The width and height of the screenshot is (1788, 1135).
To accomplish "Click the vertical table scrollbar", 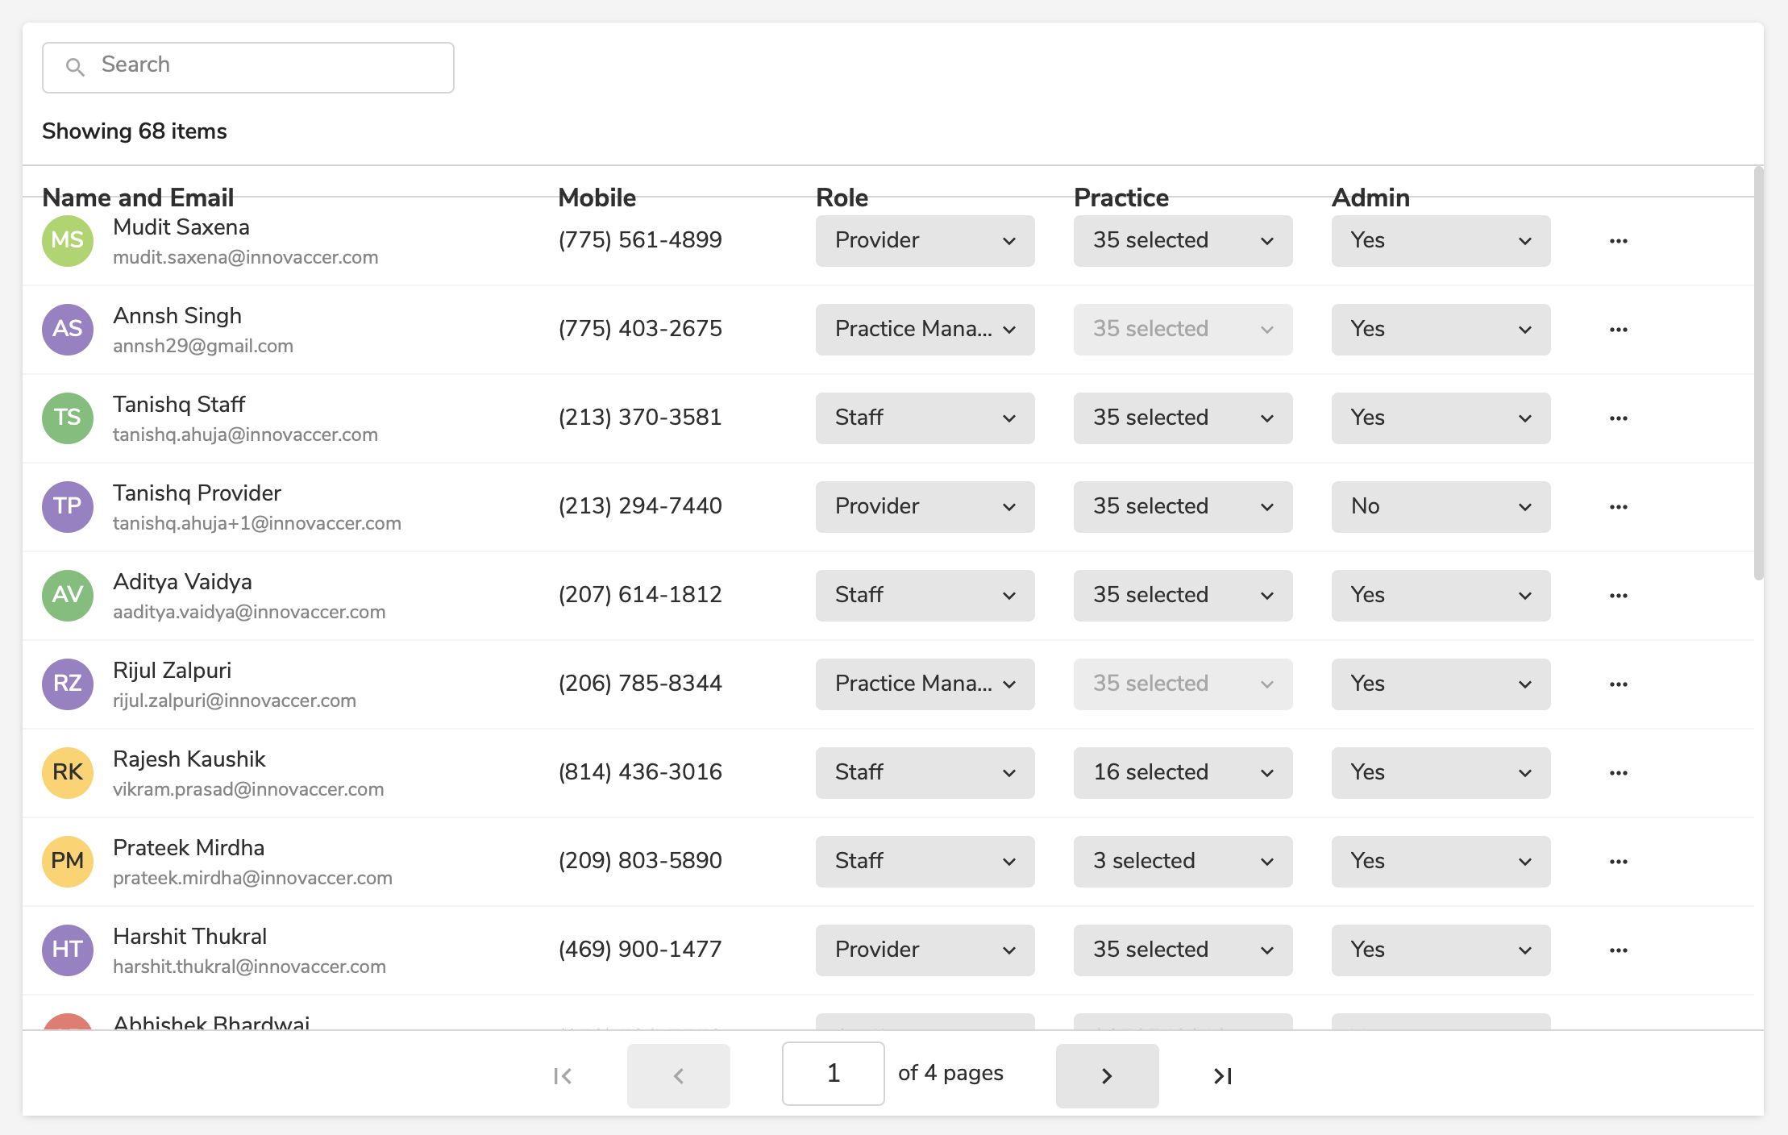I will click(x=1758, y=371).
